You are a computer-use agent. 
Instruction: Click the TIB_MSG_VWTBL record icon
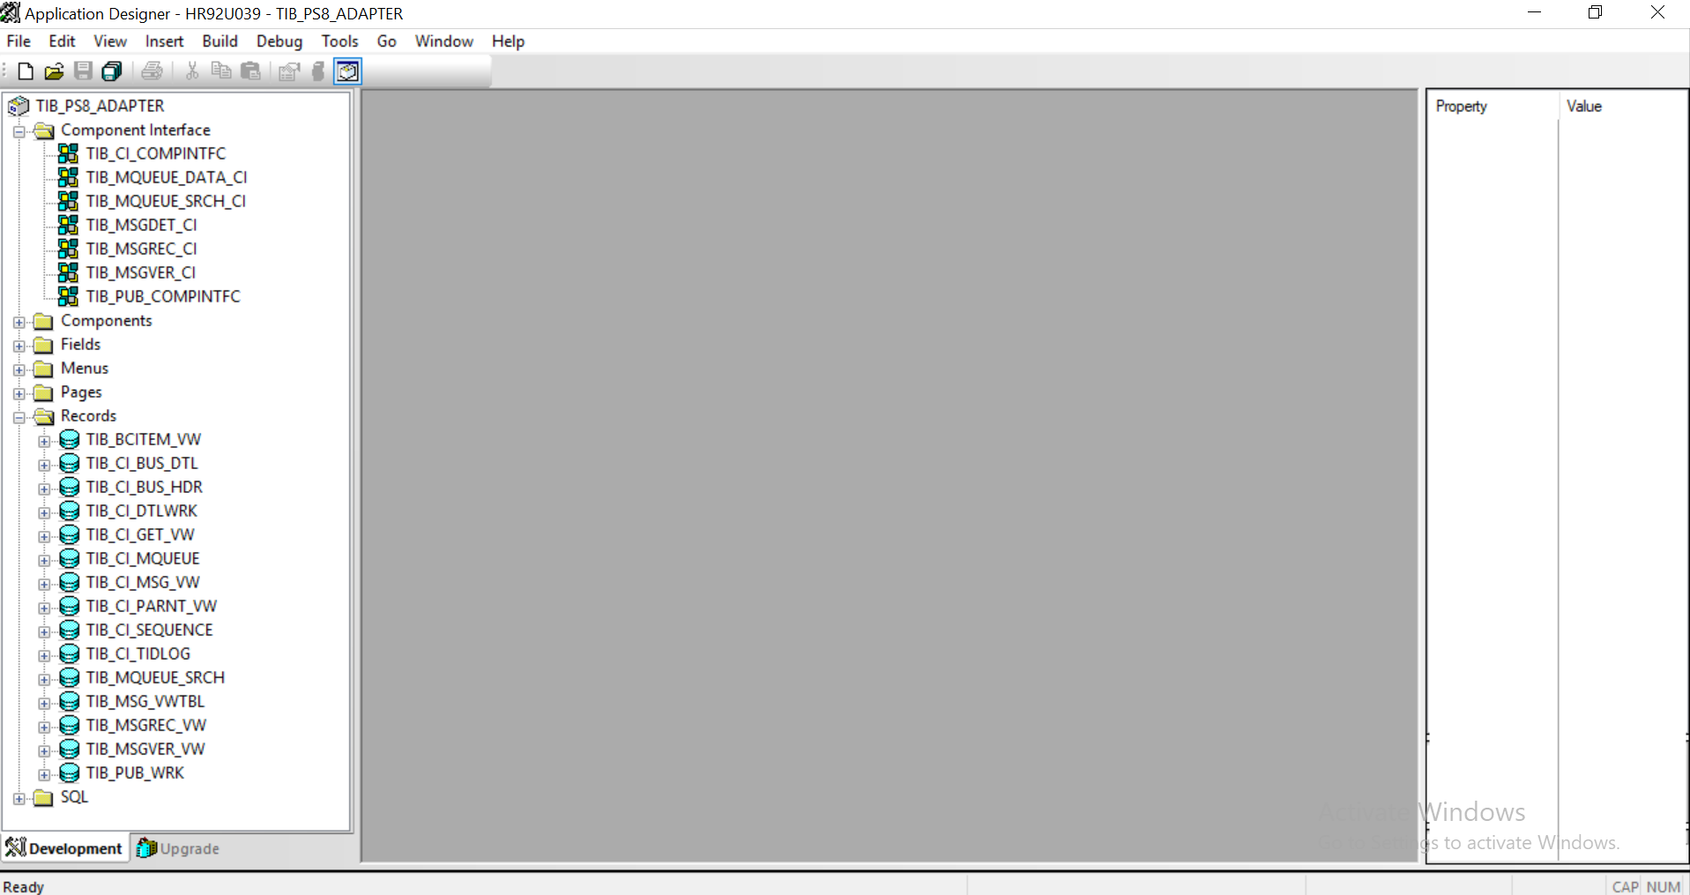69,701
